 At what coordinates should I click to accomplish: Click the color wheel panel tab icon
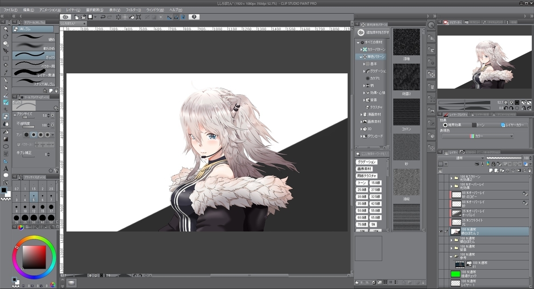tap(20, 228)
